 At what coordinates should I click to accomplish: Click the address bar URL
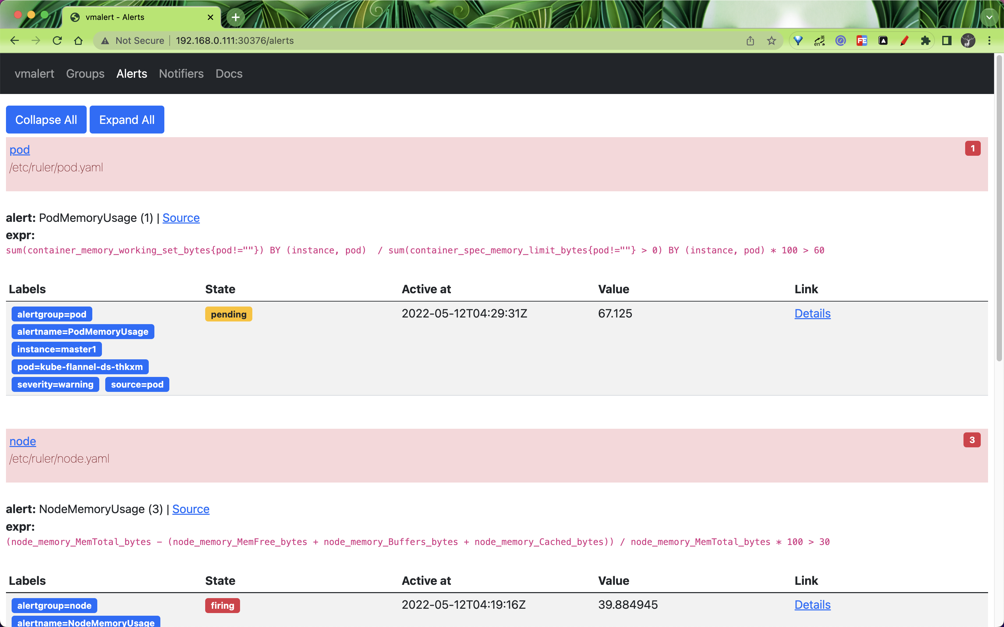[235, 40]
